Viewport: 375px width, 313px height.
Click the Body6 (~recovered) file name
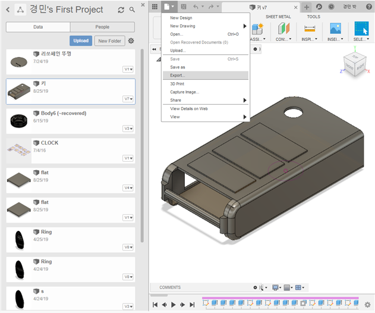click(x=64, y=113)
